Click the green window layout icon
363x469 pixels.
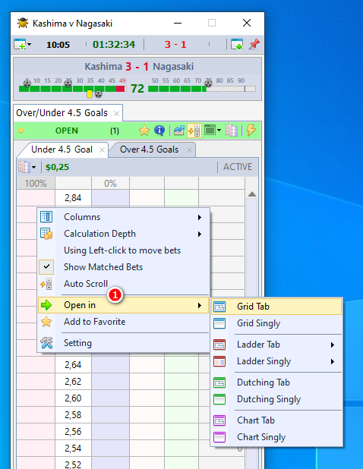coord(210,131)
